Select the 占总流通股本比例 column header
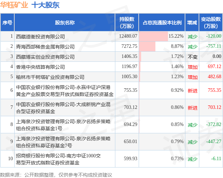 click(162, 23)
